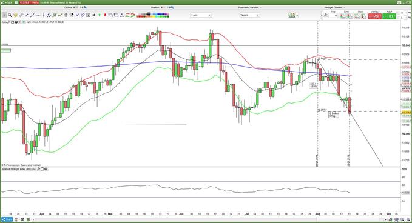Click window icon beside RSI label

(42, 169)
